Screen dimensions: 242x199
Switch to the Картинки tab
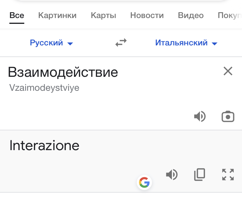pyautogui.click(x=57, y=16)
